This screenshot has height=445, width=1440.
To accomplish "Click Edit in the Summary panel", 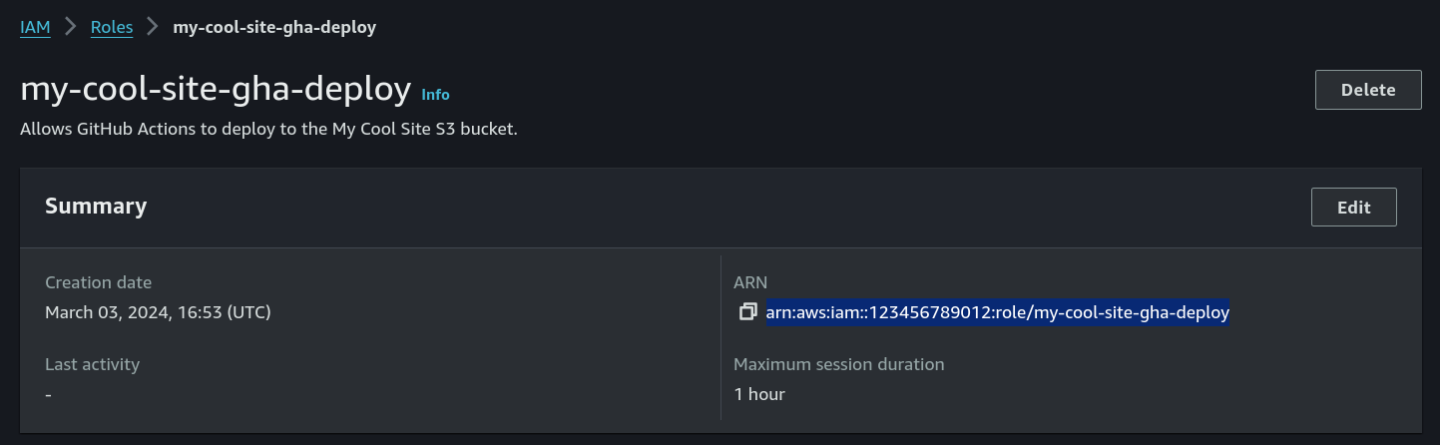I will [x=1353, y=208].
